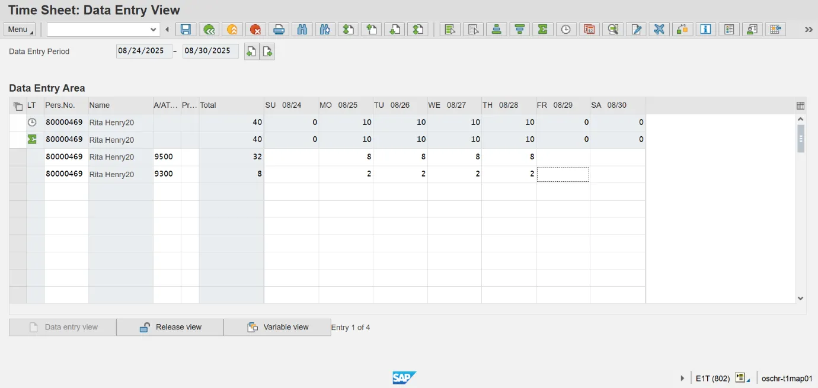Click the Find binoculars icon
The width and height of the screenshot is (818, 388).
[302, 29]
